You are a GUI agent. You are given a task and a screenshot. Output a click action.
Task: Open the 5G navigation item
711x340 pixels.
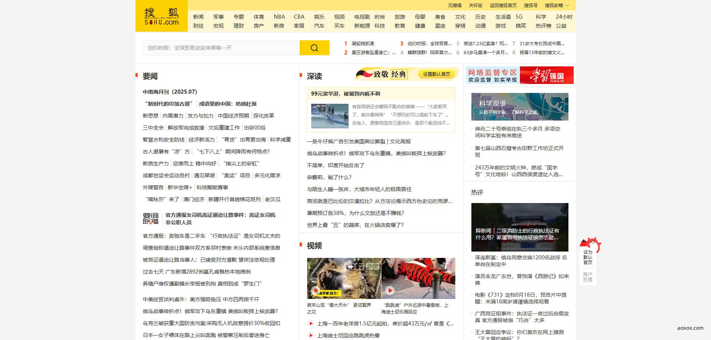tap(519, 17)
